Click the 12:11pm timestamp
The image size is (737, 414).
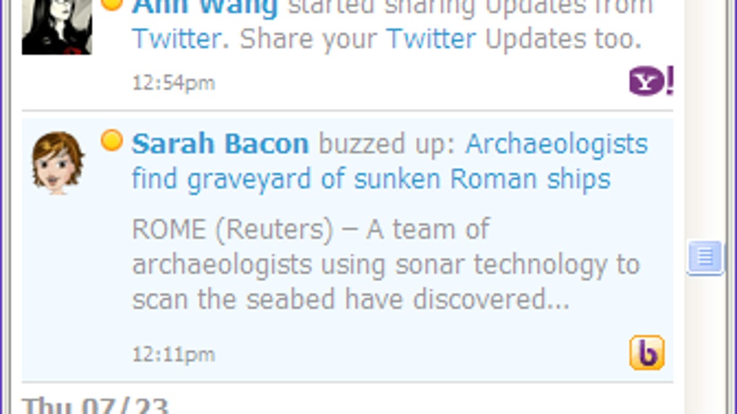pyautogui.click(x=174, y=354)
